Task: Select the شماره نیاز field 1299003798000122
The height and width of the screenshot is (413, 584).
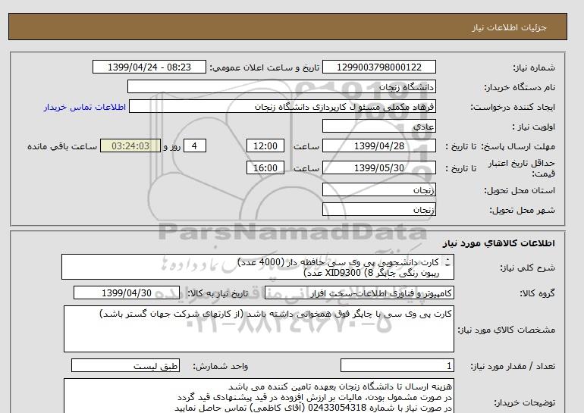Action: click(378, 67)
